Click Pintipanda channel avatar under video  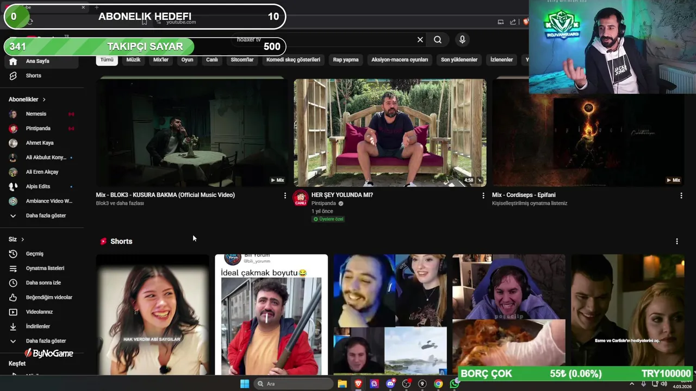click(x=301, y=199)
